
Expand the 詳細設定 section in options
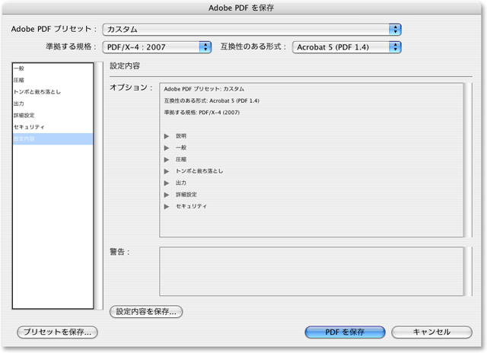[166, 195]
